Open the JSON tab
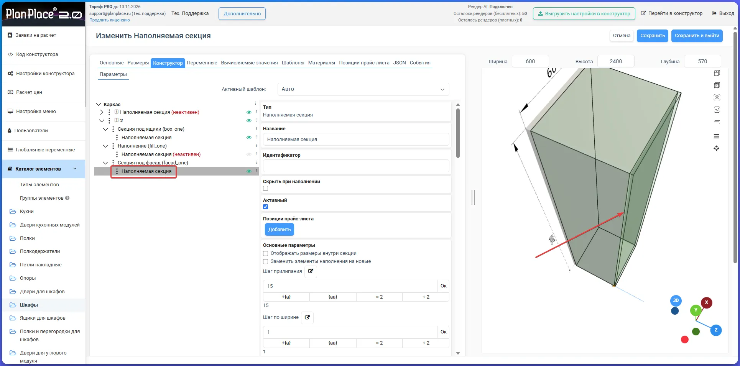Image resolution: width=740 pixels, height=366 pixels. pos(400,63)
